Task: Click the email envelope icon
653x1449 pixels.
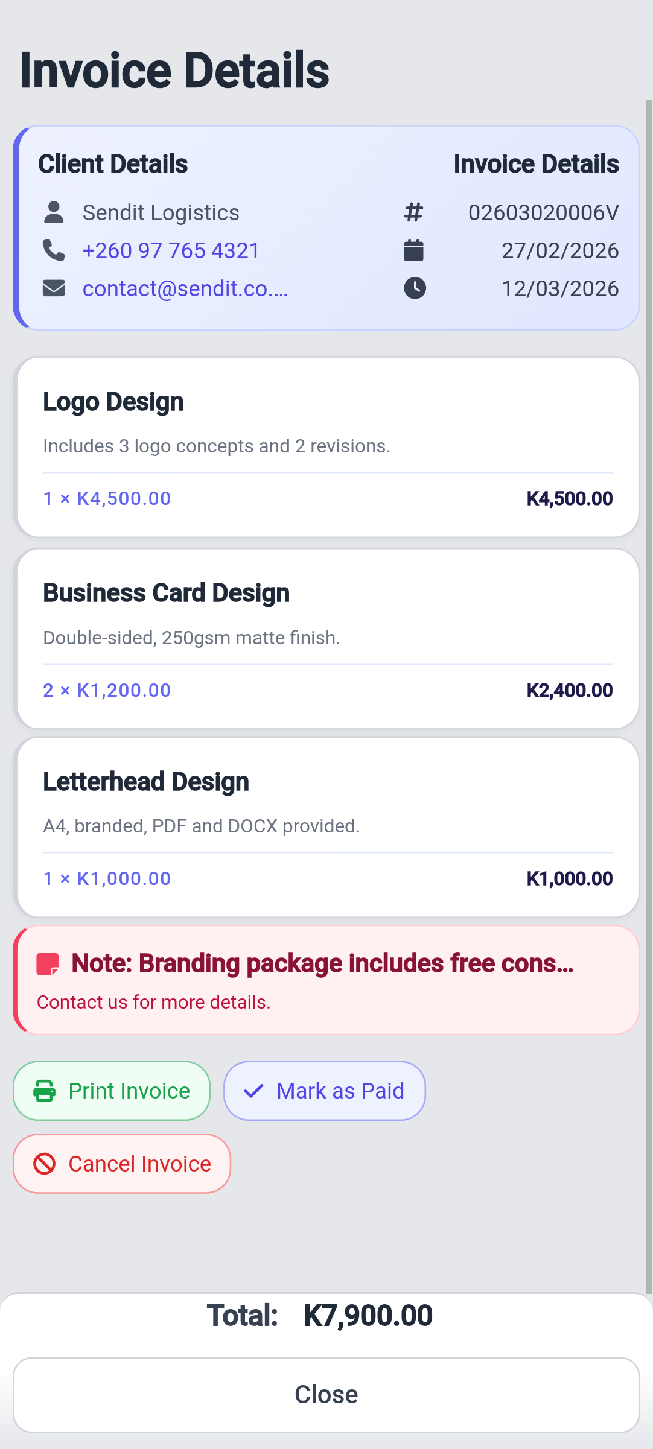Action: tap(54, 288)
